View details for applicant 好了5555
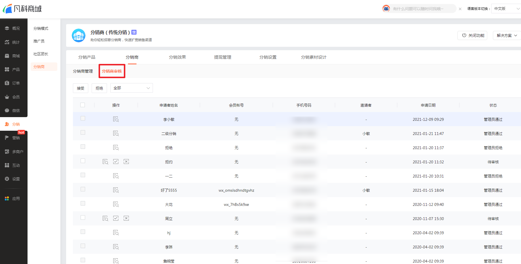The width and height of the screenshot is (521, 264). click(x=116, y=190)
